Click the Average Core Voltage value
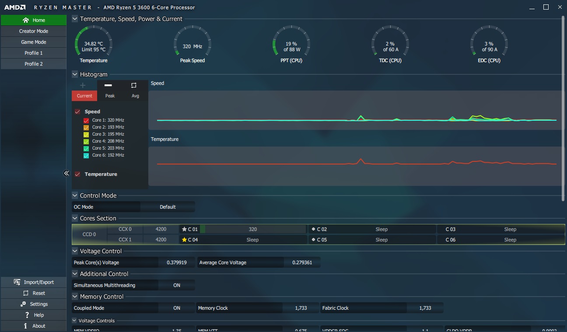The height and width of the screenshot is (332, 567). [302, 262]
